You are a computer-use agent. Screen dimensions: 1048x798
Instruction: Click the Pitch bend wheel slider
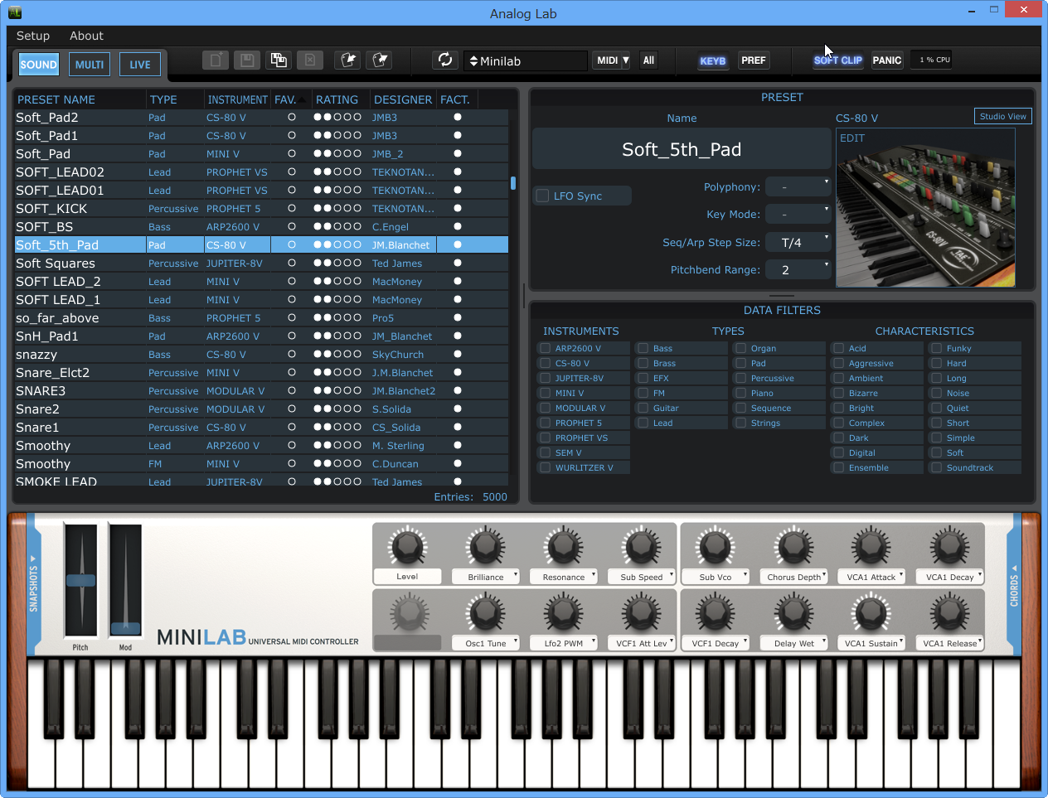point(80,581)
